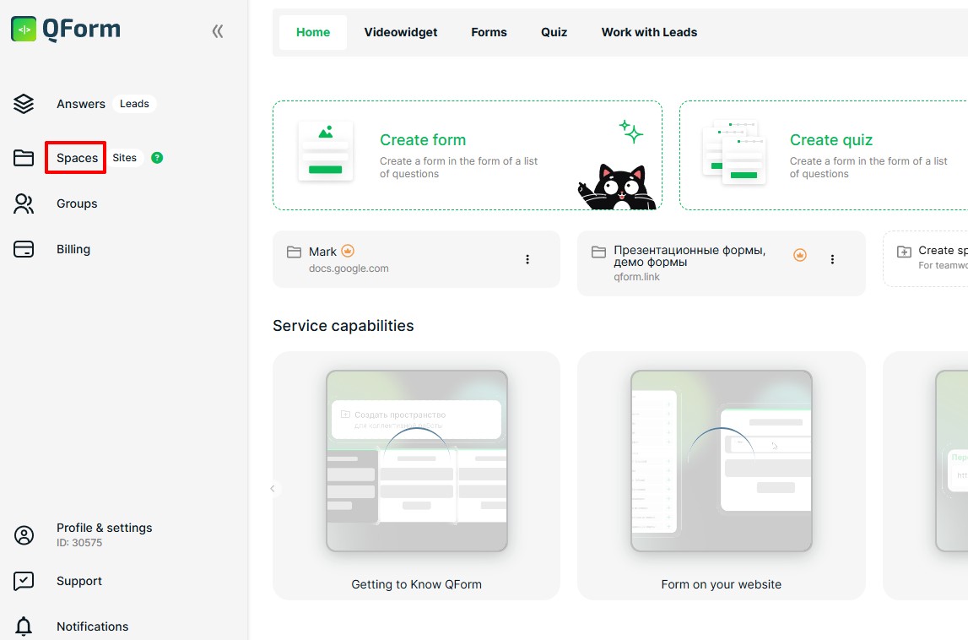Click the Support chat icon
Screen dimensions: 968x640
pyautogui.click(x=24, y=581)
